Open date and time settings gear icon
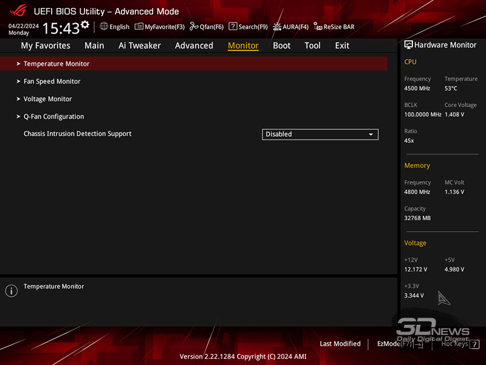 tap(85, 24)
